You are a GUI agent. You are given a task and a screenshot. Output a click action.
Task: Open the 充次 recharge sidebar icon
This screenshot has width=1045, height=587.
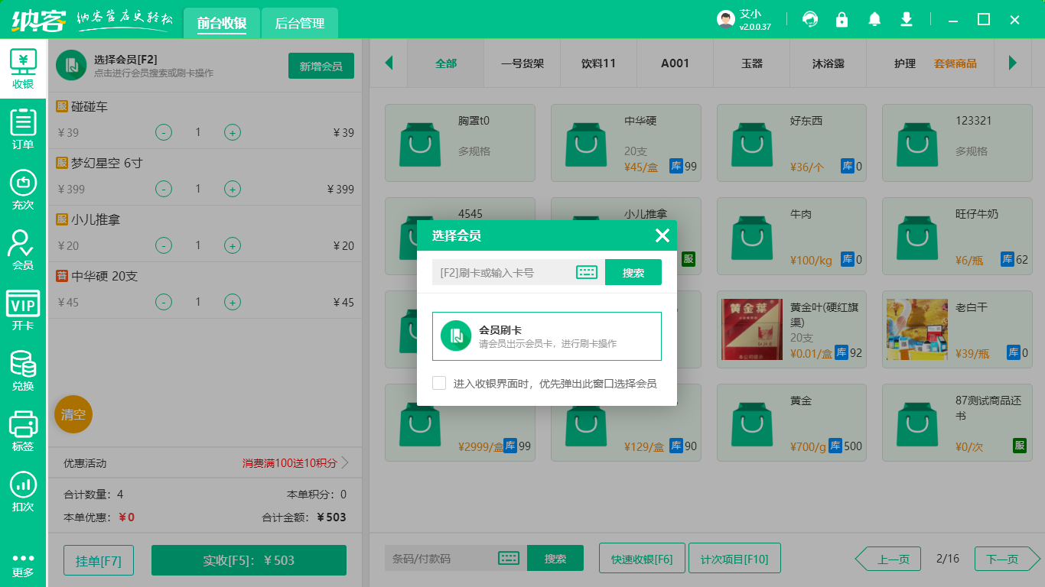(x=23, y=189)
